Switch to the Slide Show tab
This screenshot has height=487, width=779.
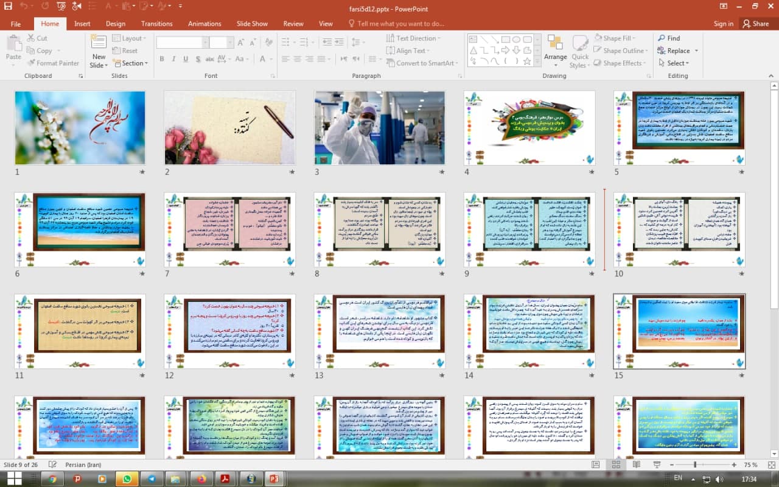[x=252, y=24]
